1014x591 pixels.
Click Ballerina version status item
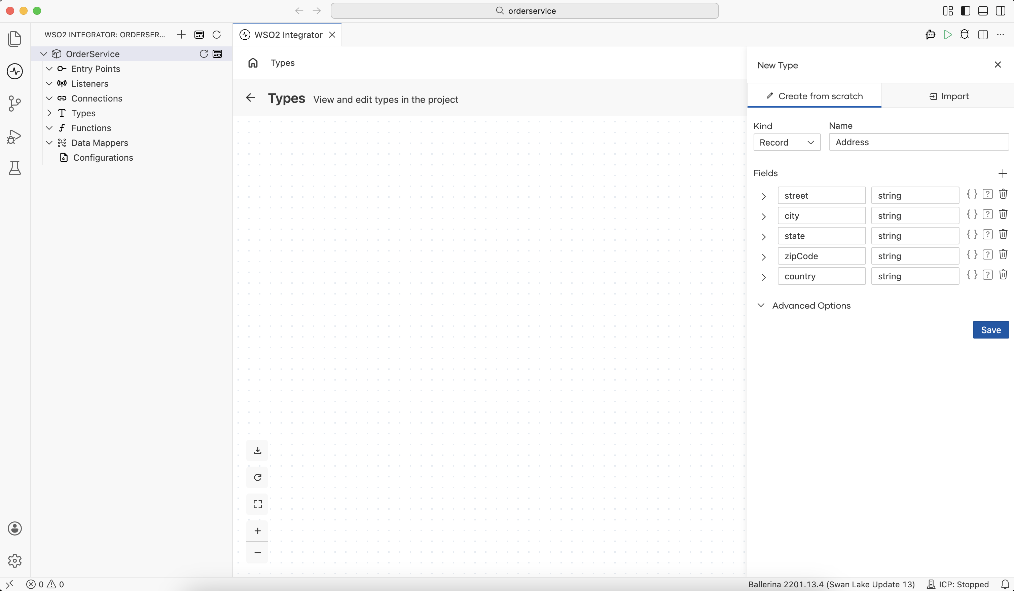[831, 584]
